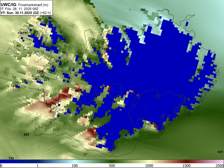This screenshot has height=168, width=224.
Task: Click the 265 value label on map
Action: [42, 44]
